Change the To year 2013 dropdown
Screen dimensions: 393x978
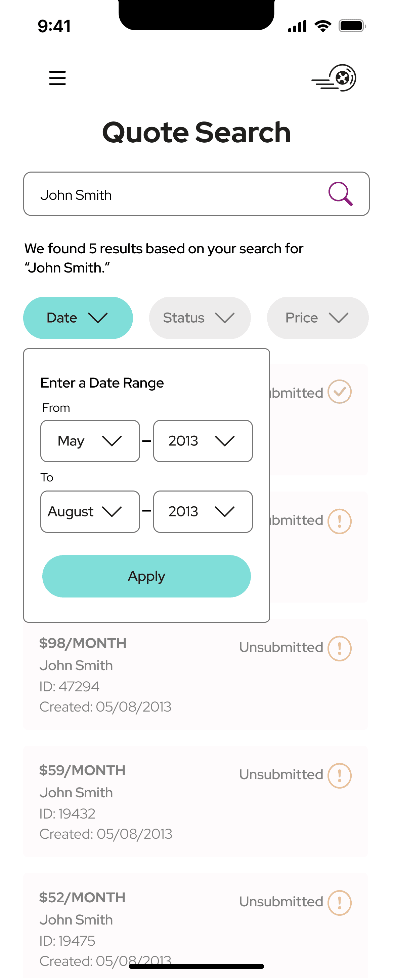[203, 511]
